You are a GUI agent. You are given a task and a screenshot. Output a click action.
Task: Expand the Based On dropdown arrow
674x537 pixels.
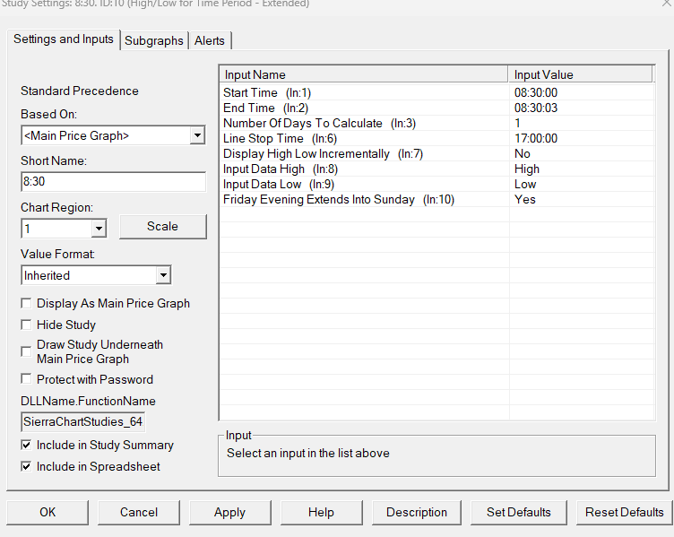197,135
